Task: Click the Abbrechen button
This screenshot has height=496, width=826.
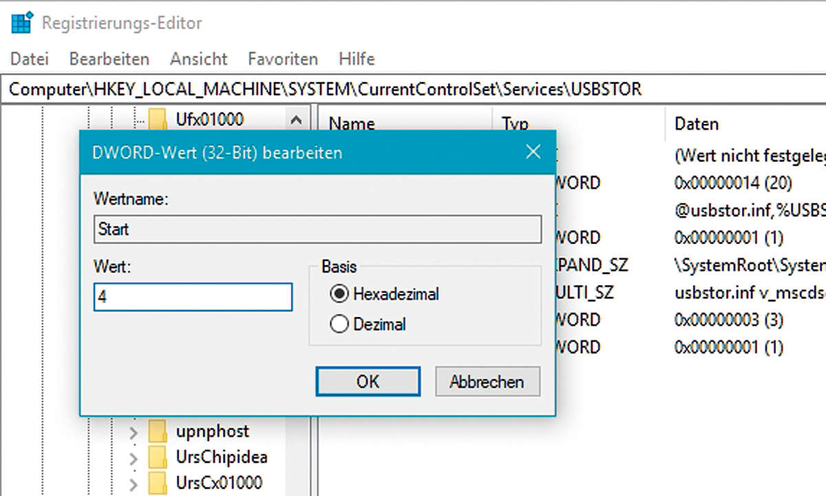Action: (487, 381)
